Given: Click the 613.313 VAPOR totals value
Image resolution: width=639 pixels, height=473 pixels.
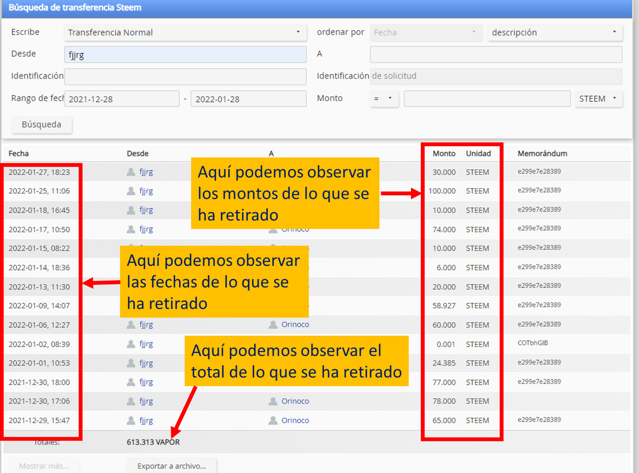Looking at the screenshot, I should click(x=153, y=442).
